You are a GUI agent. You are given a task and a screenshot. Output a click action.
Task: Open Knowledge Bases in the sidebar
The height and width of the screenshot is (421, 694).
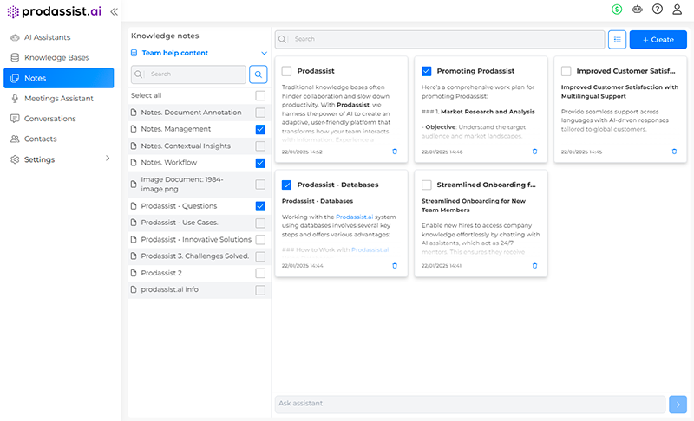[56, 58]
